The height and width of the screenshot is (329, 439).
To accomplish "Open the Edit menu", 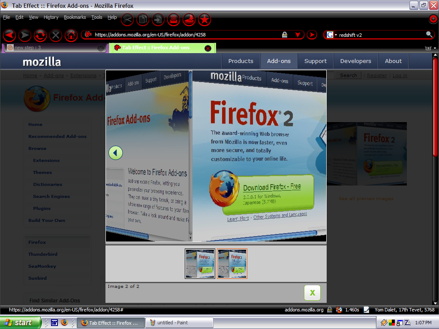I will pos(19,17).
